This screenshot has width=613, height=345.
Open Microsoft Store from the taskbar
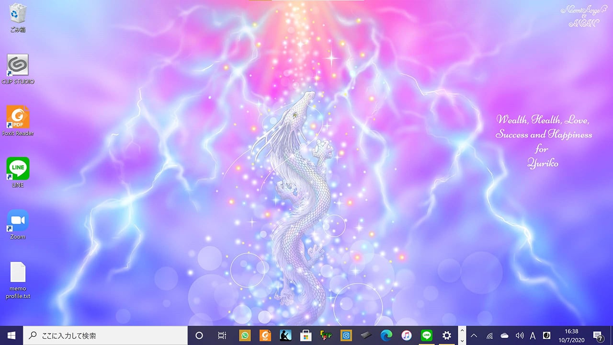306,335
